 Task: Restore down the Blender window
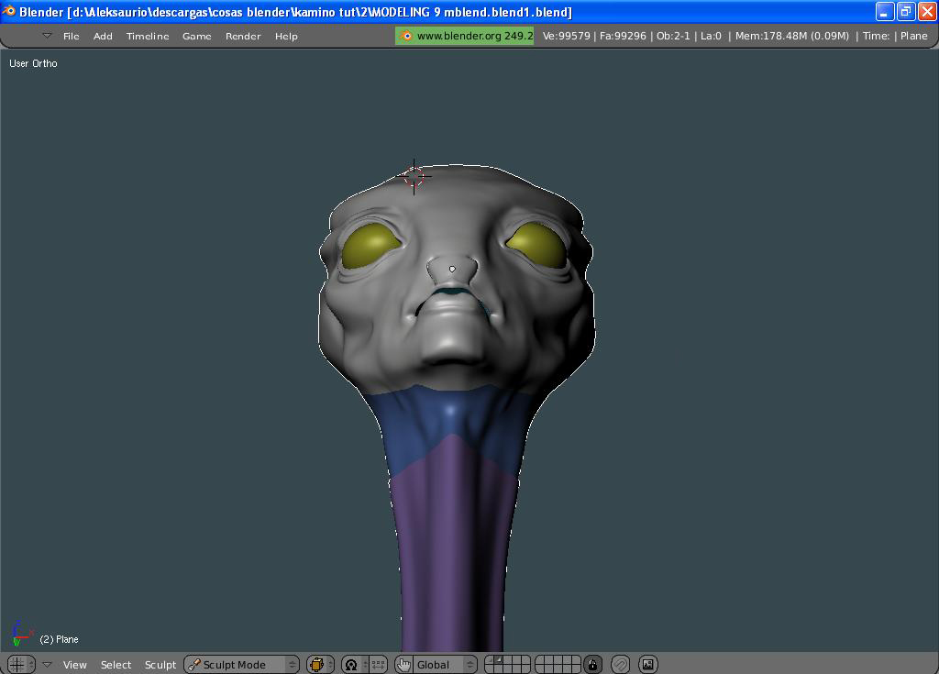click(x=905, y=11)
